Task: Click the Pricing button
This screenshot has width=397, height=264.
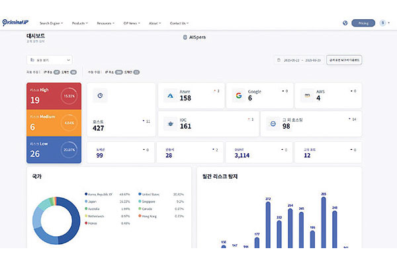Action: [363, 23]
